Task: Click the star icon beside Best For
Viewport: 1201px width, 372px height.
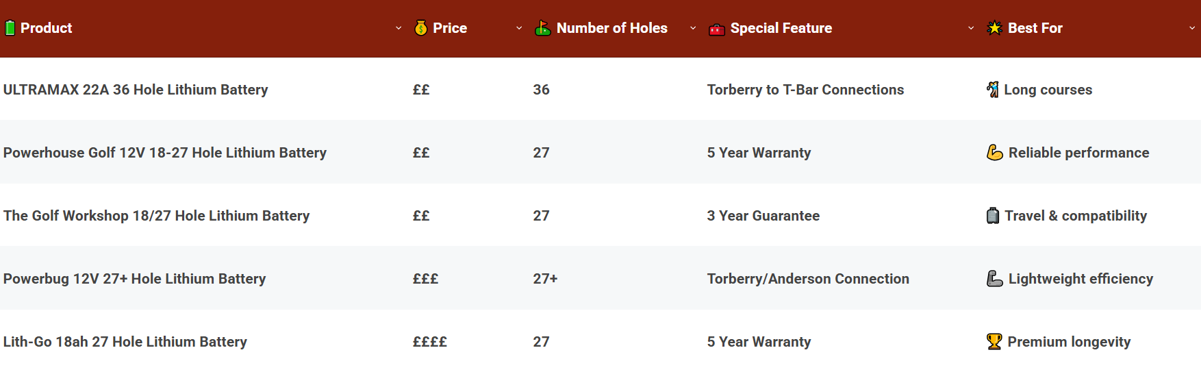Action: click(994, 28)
